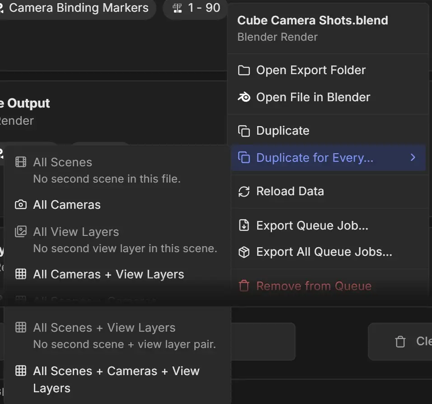Viewport: 432px width, 404px height.
Task: Click the chevron arrow on Duplicate for Every...
Action: (413, 158)
